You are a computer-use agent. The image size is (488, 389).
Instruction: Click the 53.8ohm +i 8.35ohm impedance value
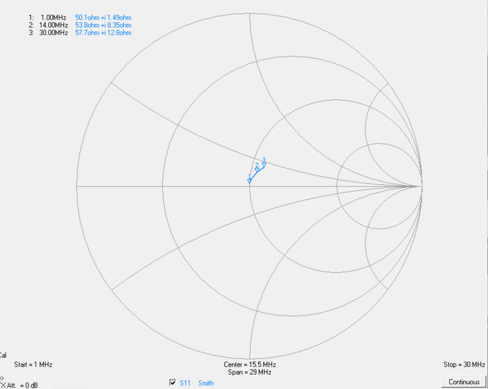(x=103, y=25)
